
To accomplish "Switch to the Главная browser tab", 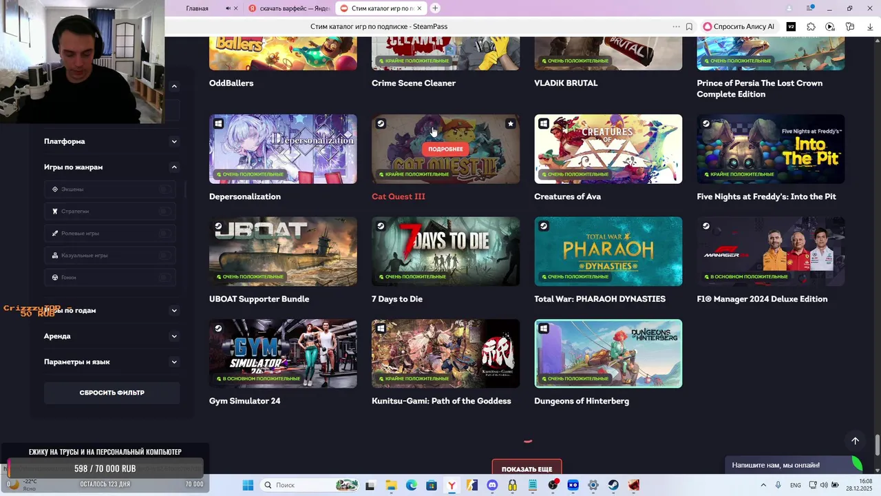I will 198,8.
